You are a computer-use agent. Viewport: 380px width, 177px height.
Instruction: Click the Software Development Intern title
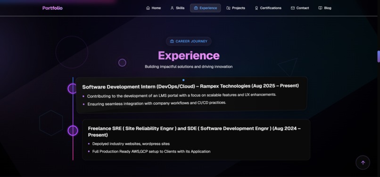pyautogui.click(x=190, y=86)
